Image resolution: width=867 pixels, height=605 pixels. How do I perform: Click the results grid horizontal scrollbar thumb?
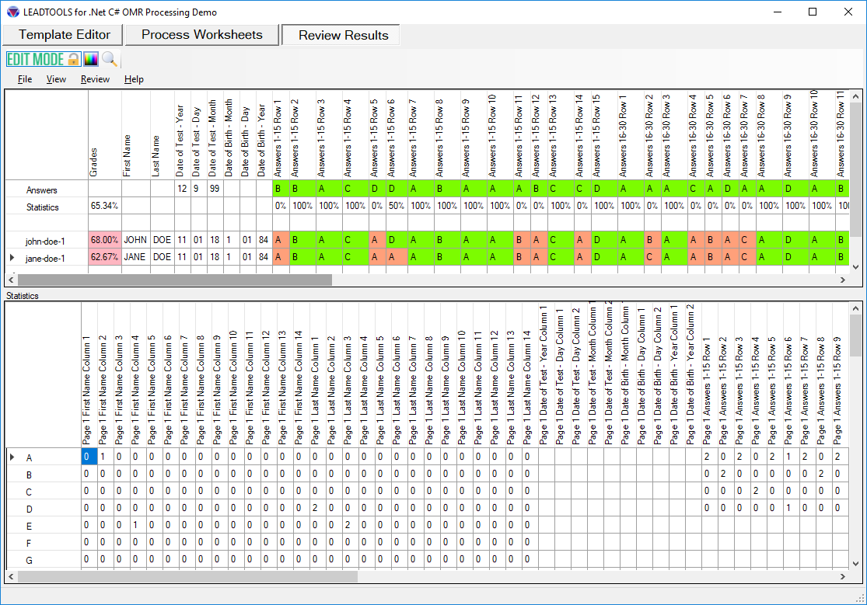tap(174, 280)
